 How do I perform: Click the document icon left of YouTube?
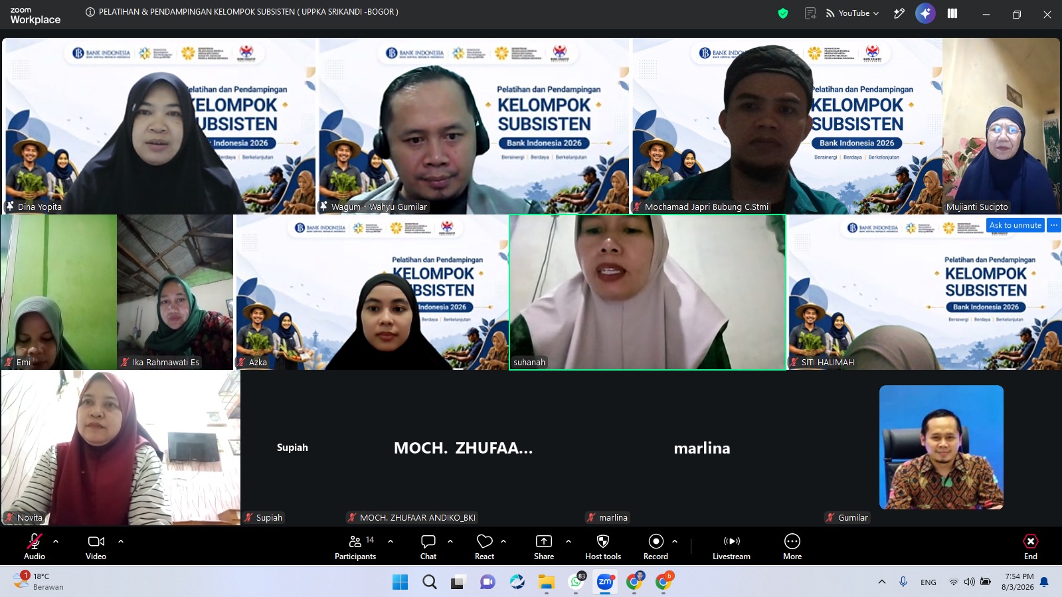[810, 13]
